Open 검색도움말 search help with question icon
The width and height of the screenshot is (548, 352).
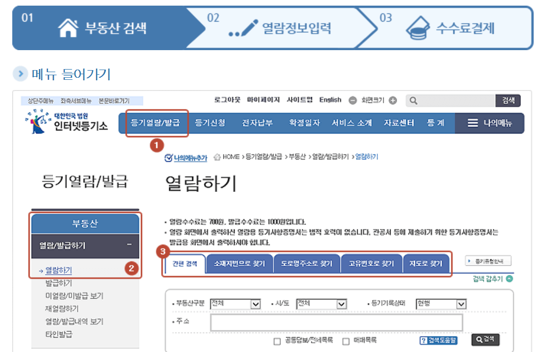(438, 340)
